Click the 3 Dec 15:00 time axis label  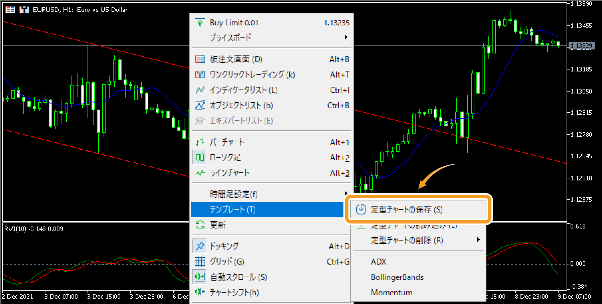pos(104,296)
